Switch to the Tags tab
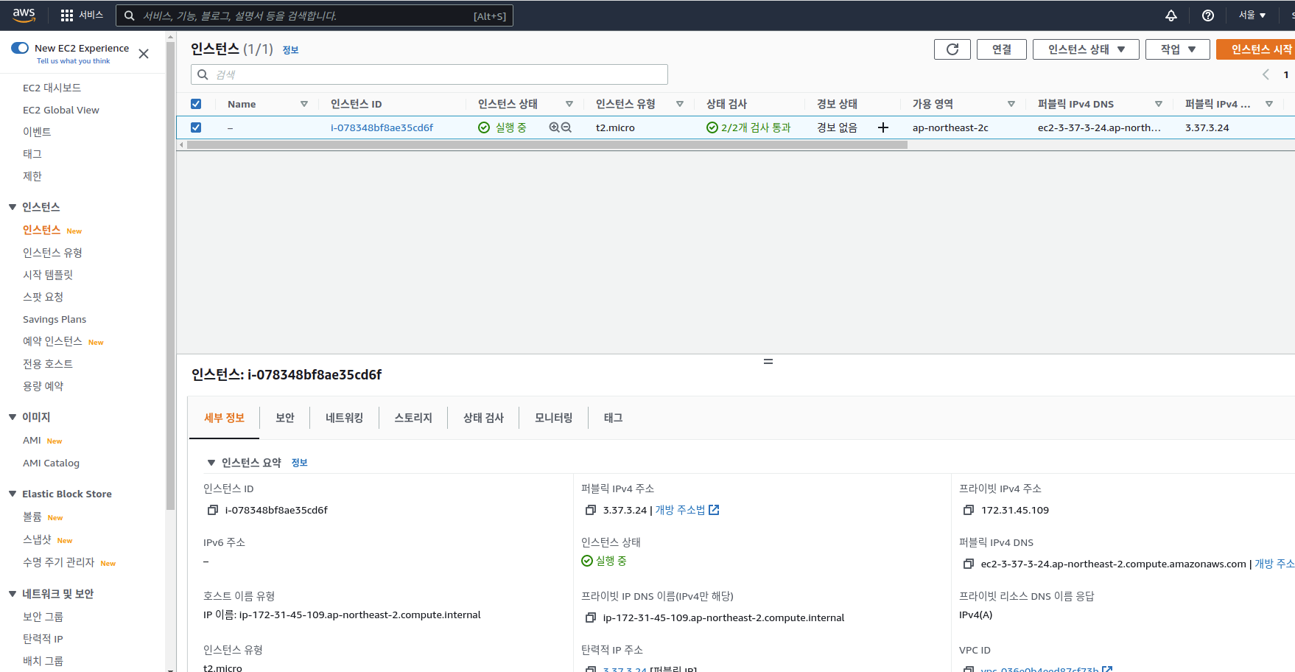The width and height of the screenshot is (1295, 672). [x=614, y=418]
